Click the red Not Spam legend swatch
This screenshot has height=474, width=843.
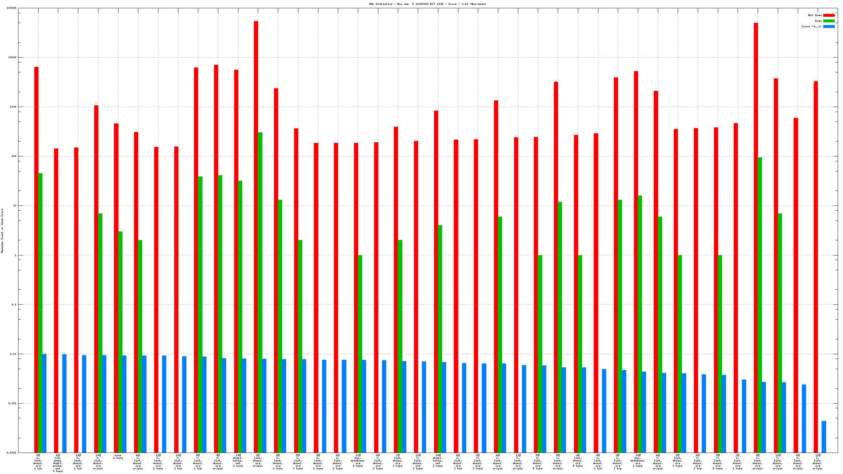(x=829, y=15)
